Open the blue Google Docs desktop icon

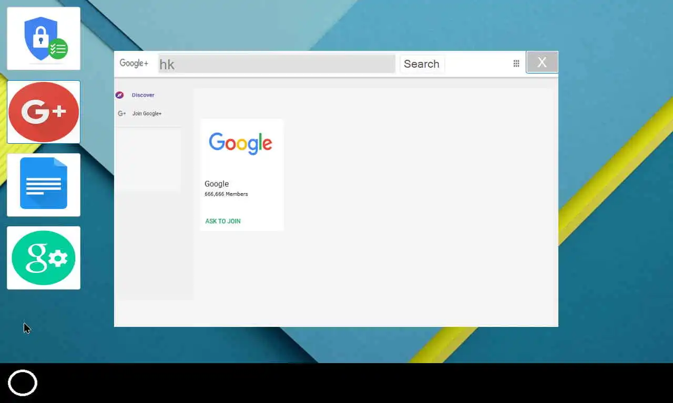tap(44, 185)
